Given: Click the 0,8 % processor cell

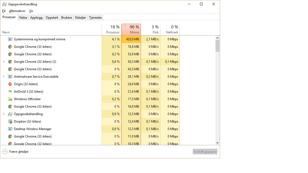Looking at the screenshot, I should 111,129.
